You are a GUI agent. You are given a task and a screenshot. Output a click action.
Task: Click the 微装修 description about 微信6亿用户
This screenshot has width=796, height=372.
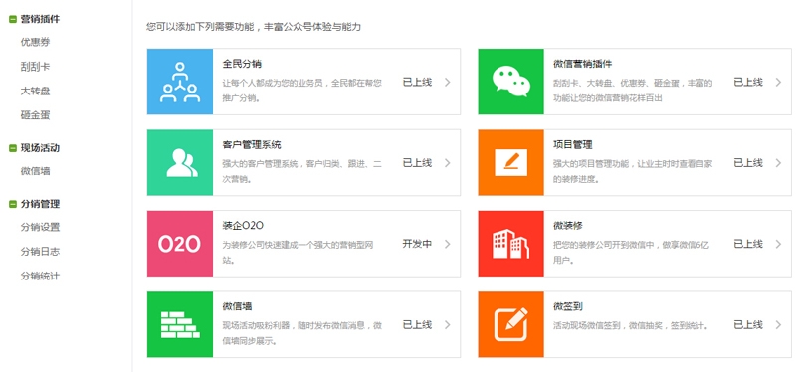click(631, 253)
